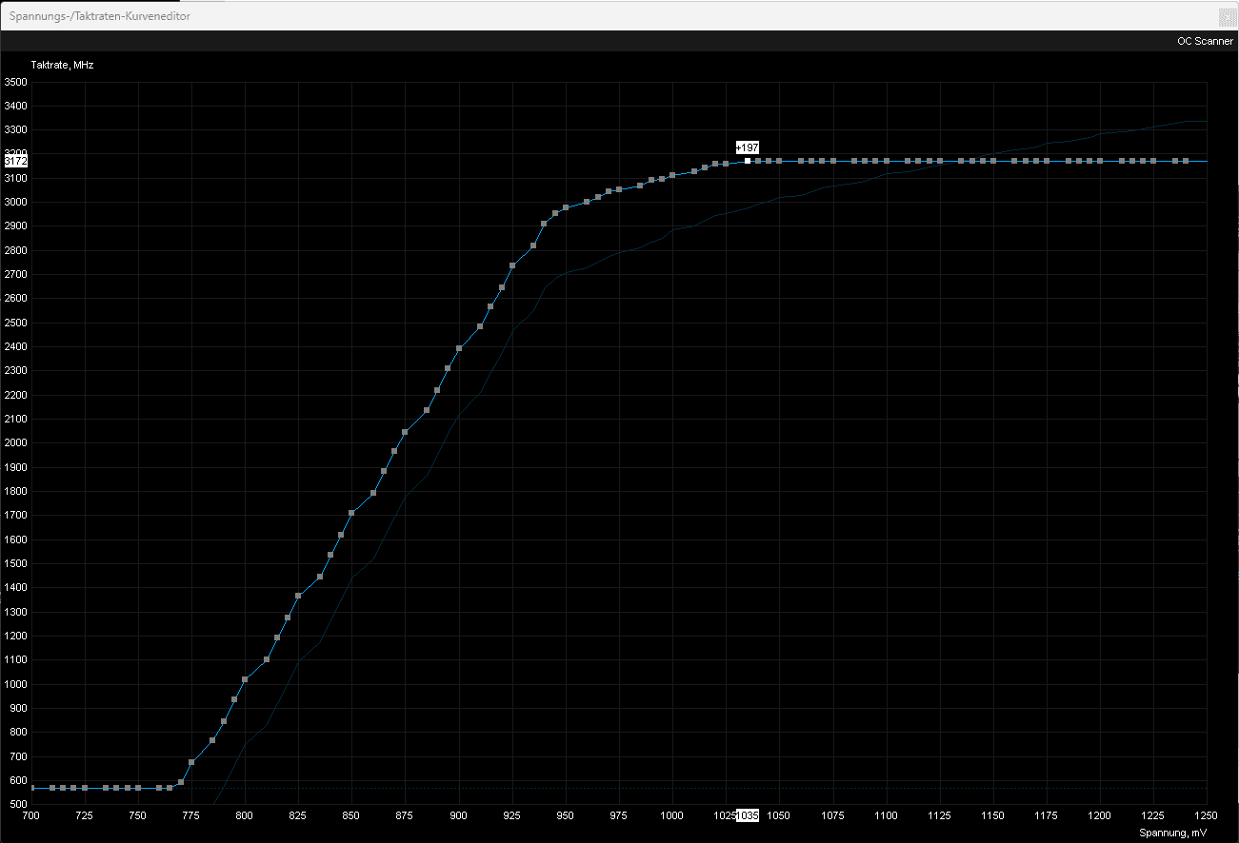Image resolution: width=1239 pixels, height=843 pixels.
Task: Click the +197 offset label
Action: click(748, 147)
